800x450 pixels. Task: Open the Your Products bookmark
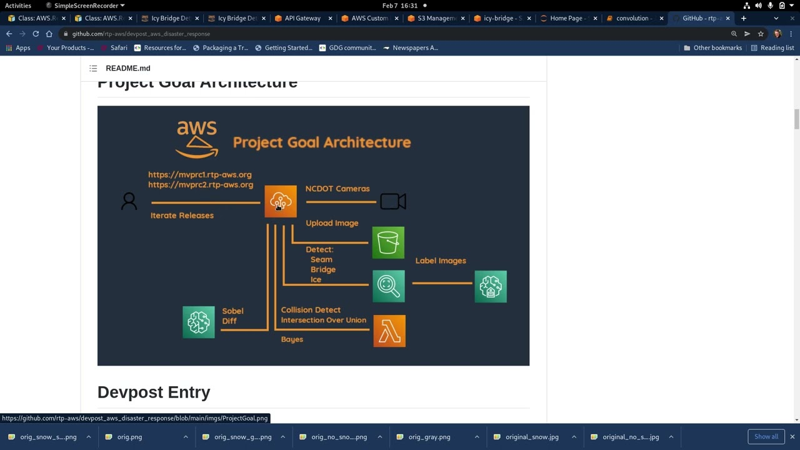click(x=65, y=47)
